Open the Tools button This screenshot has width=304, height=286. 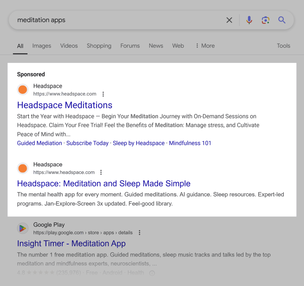[x=283, y=46]
